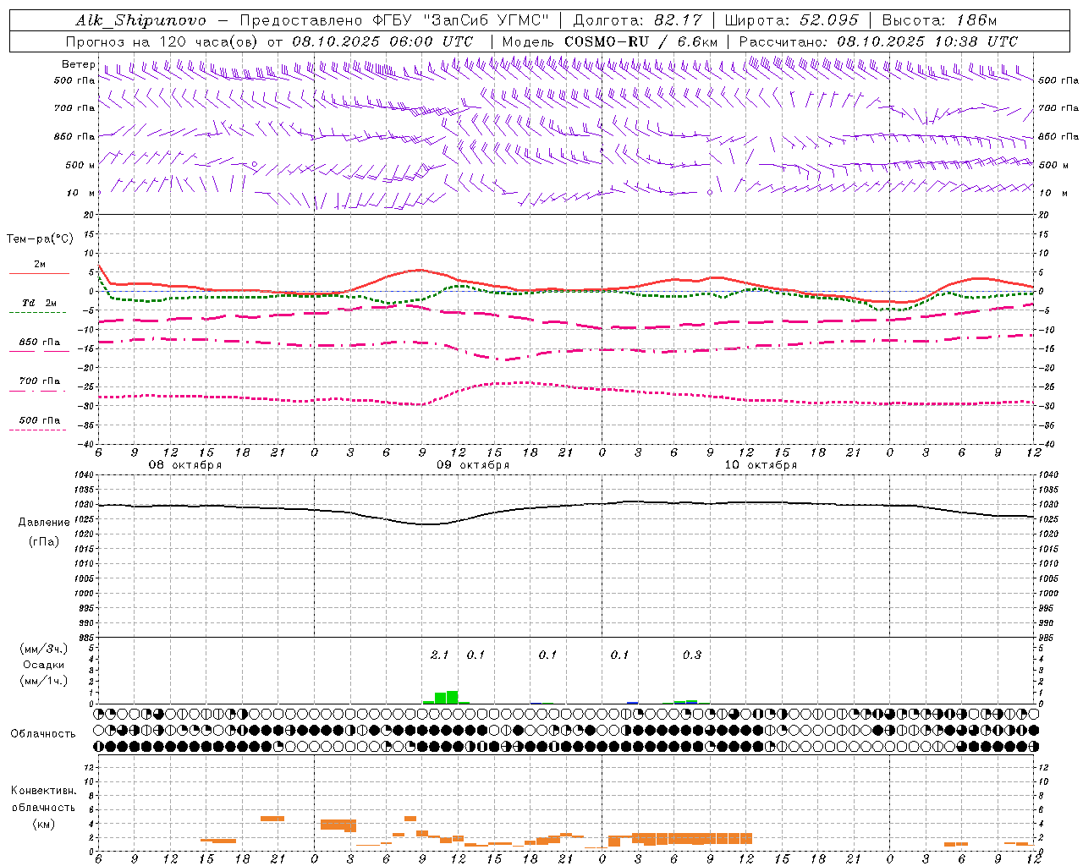Click the computed time "08.10.2025 10:38 UTC"
Viewport: 1083px width, 866px height.
927,41
